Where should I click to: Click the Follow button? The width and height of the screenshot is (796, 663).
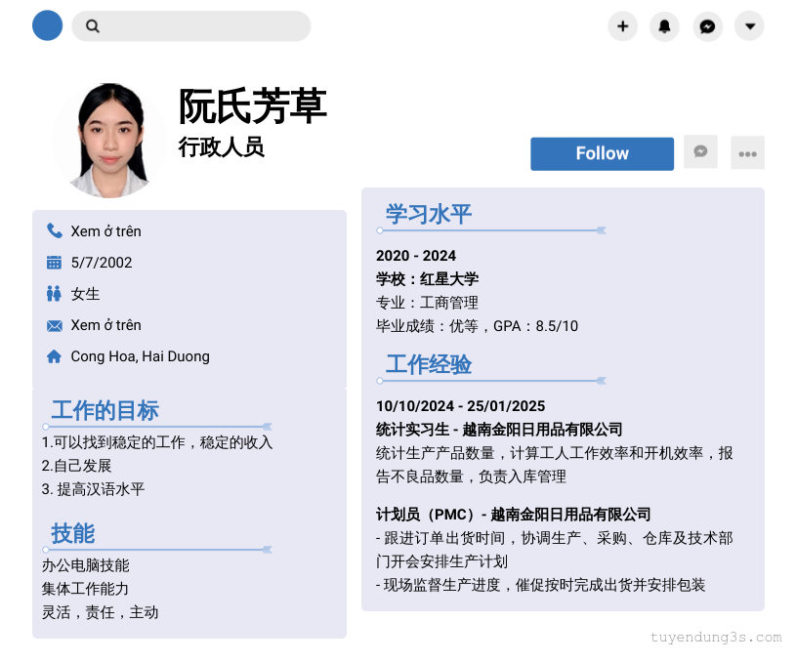click(602, 154)
